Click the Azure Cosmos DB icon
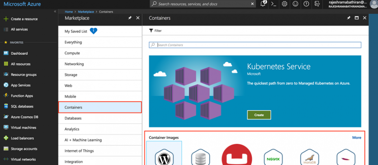The width and height of the screenshot is (378, 165). 6,117
